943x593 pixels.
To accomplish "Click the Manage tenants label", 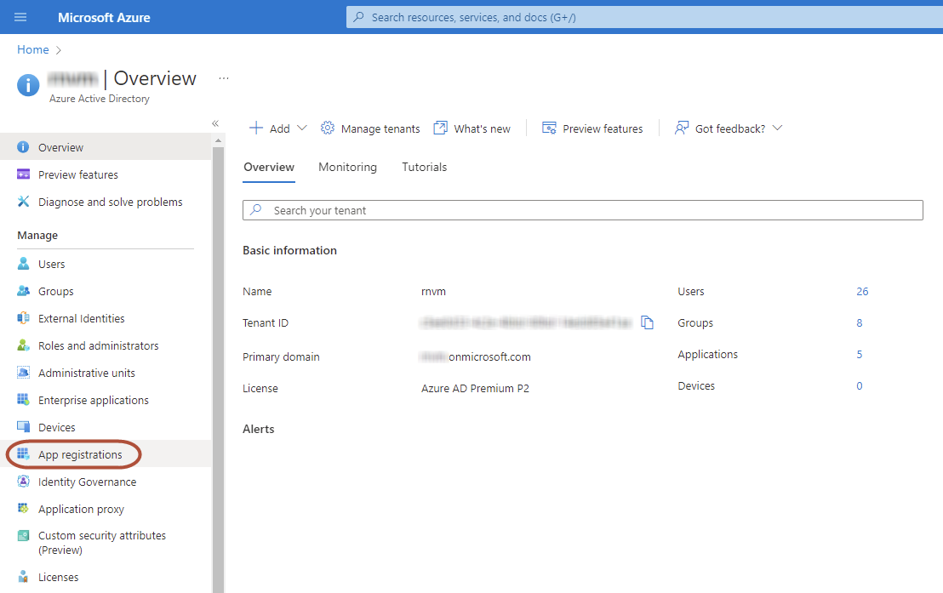I will 380,128.
